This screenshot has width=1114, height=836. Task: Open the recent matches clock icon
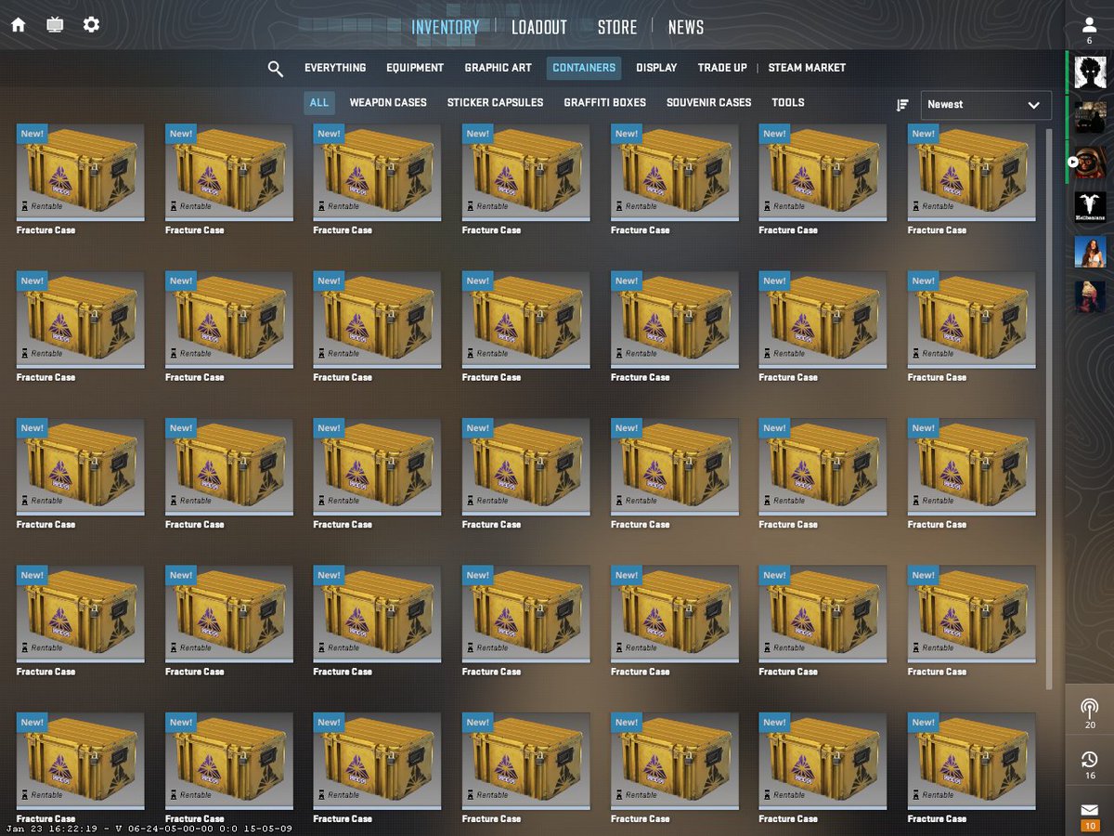pyautogui.click(x=1088, y=757)
